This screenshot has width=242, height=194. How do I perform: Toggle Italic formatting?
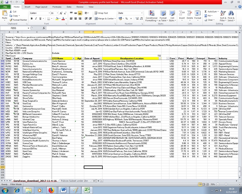[36, 19]
